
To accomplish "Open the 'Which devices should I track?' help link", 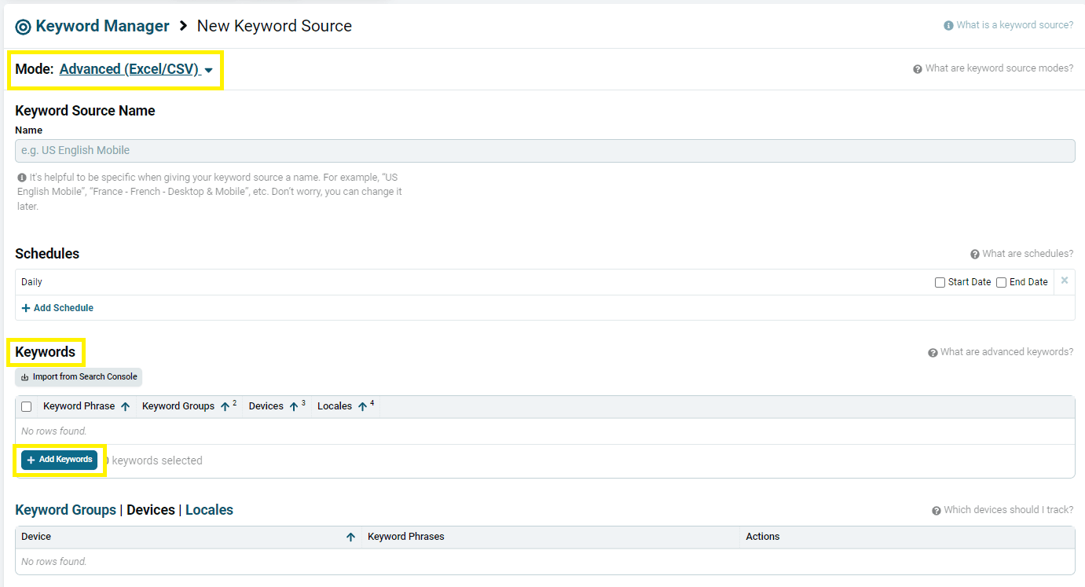I will pyautogui.click(x=1008, y=510).
